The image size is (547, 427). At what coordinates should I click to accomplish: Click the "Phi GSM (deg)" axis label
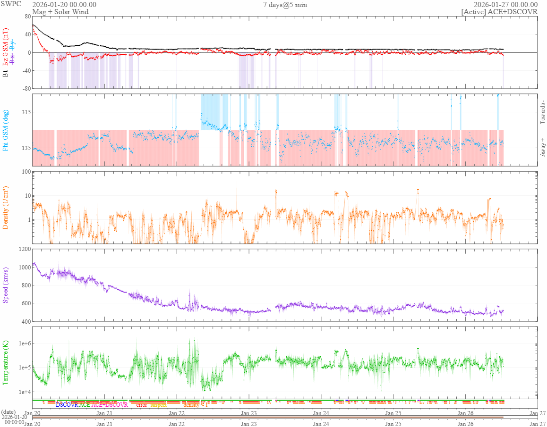pos(6,129)
